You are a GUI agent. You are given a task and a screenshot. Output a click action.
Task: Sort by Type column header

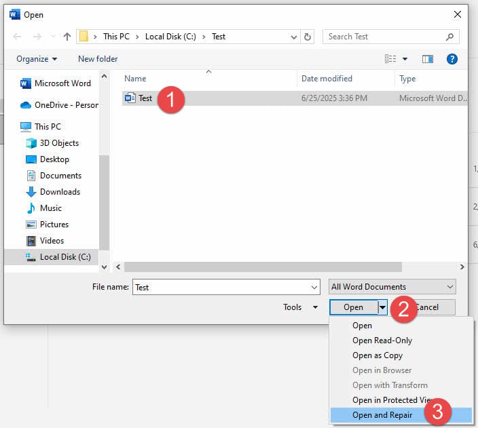click(407, 79)
